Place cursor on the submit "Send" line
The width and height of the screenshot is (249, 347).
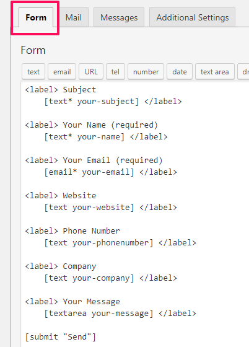click(60, 337)
